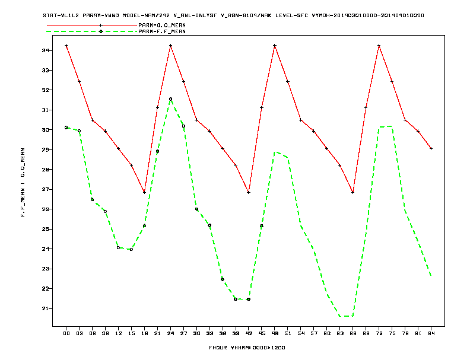470x363 pixels.
Task: Click y-axis tick label 23
Action: [x=45, y=269]
